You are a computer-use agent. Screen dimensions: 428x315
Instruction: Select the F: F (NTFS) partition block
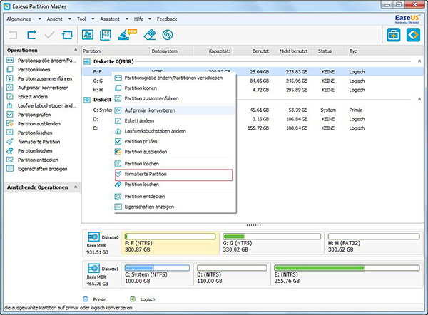170,243
